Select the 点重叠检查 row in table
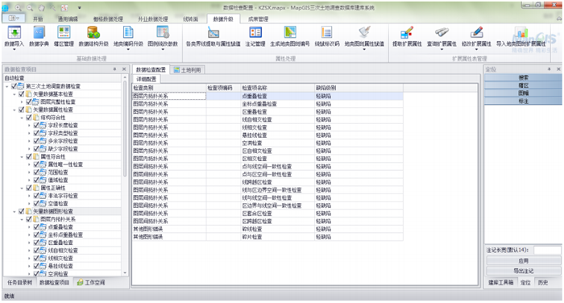 pyautogui.click(x=267, y=96)
